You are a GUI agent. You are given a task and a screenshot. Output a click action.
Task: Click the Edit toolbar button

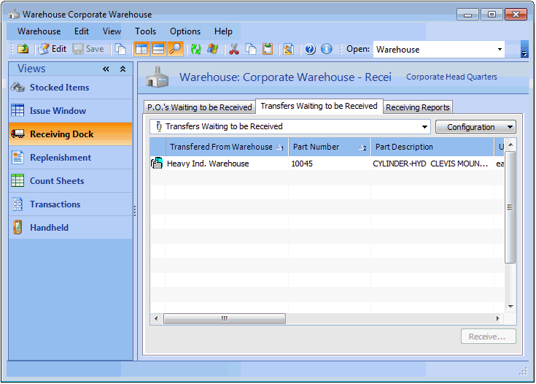[x=52, y=50]
